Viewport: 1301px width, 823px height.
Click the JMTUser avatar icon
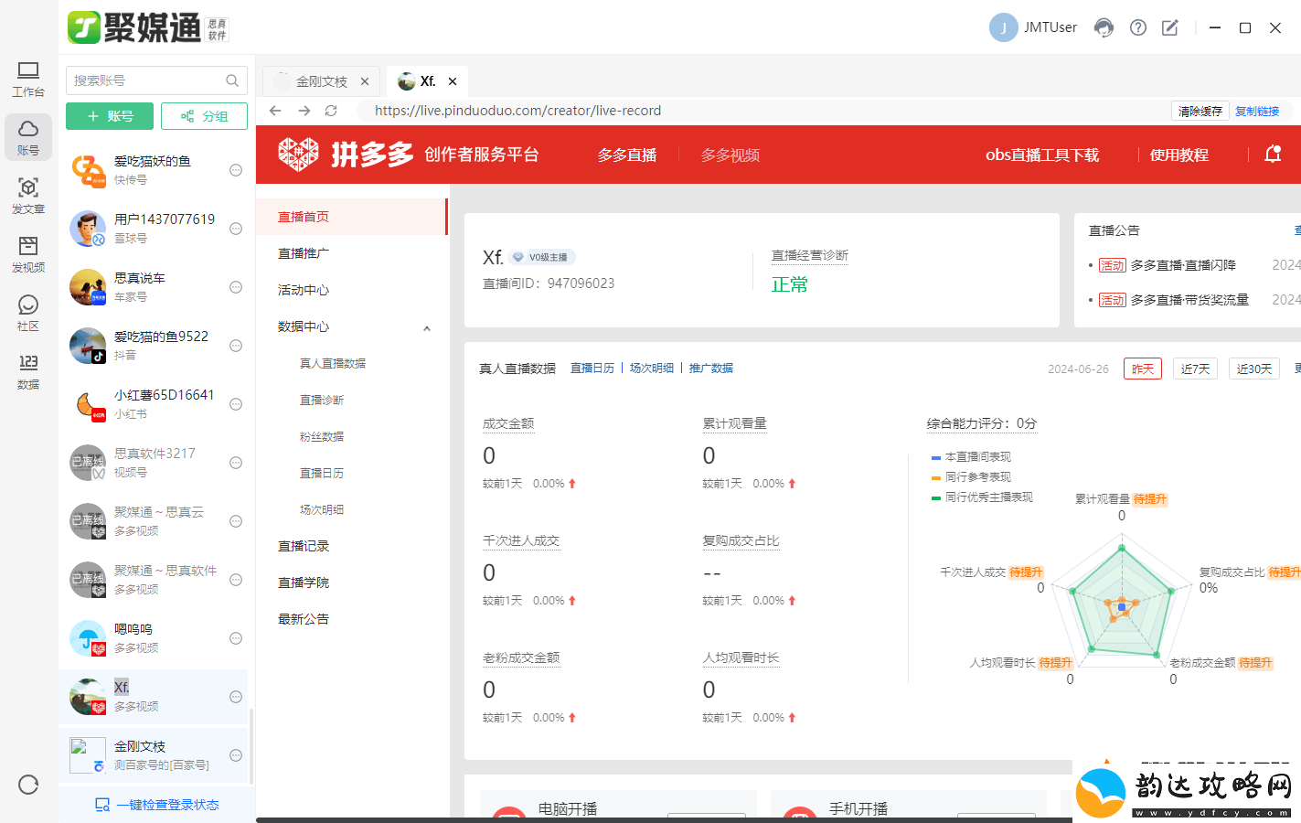click(1003, 27)
